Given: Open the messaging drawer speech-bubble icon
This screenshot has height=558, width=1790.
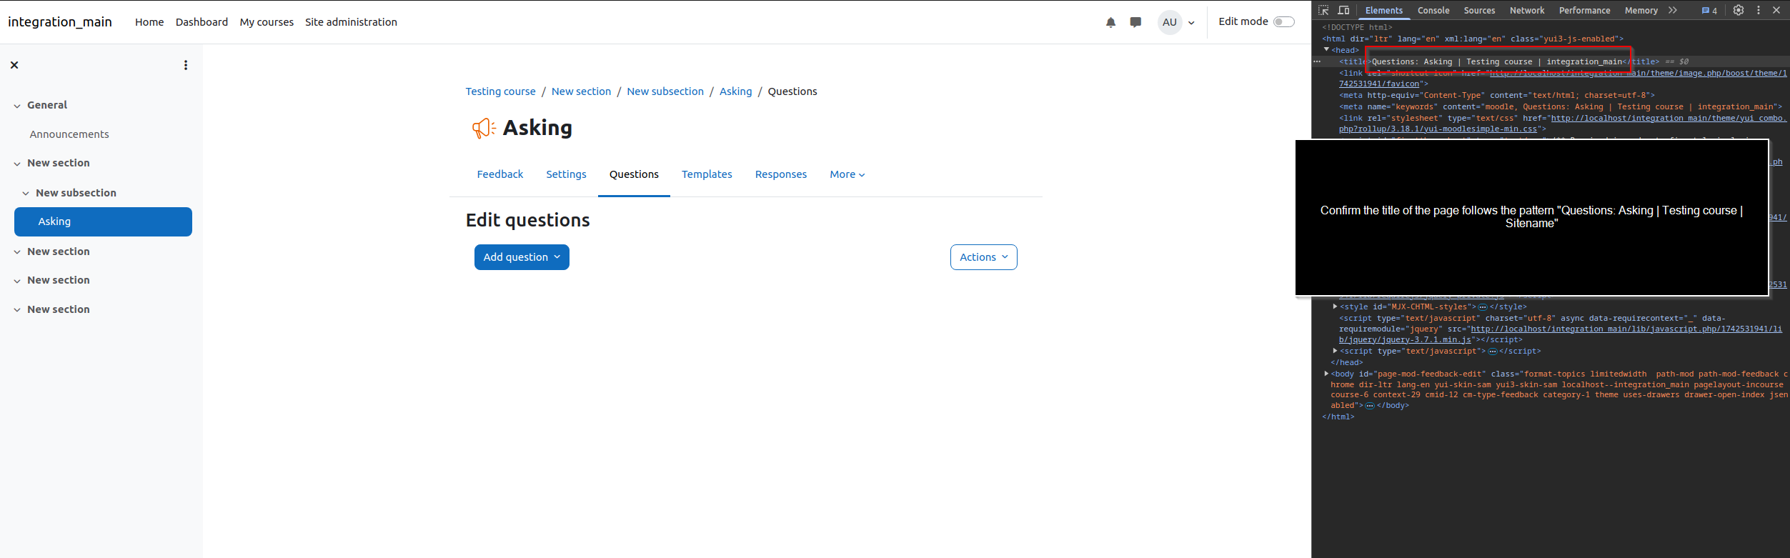Looking at the screenshot, I should [1135, 22].
